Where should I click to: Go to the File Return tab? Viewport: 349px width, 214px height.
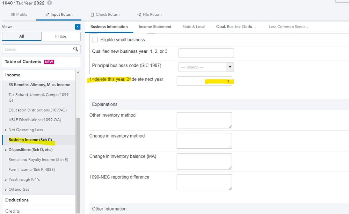[149, 15]
